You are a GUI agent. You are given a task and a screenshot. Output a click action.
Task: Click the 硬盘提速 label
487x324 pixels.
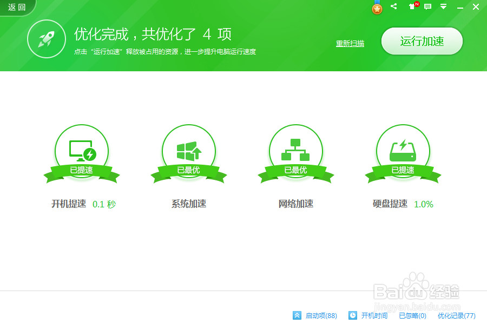click(x=390, y=204)
